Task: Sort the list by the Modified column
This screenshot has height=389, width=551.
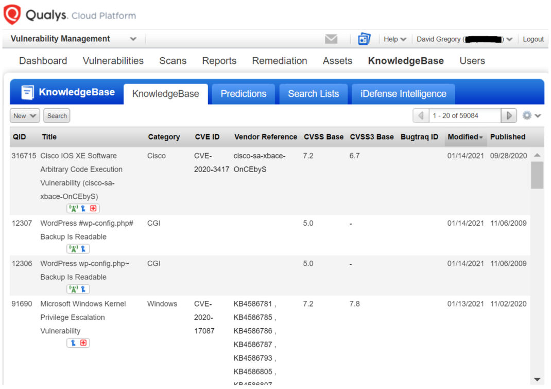Action: pos(465,137)
